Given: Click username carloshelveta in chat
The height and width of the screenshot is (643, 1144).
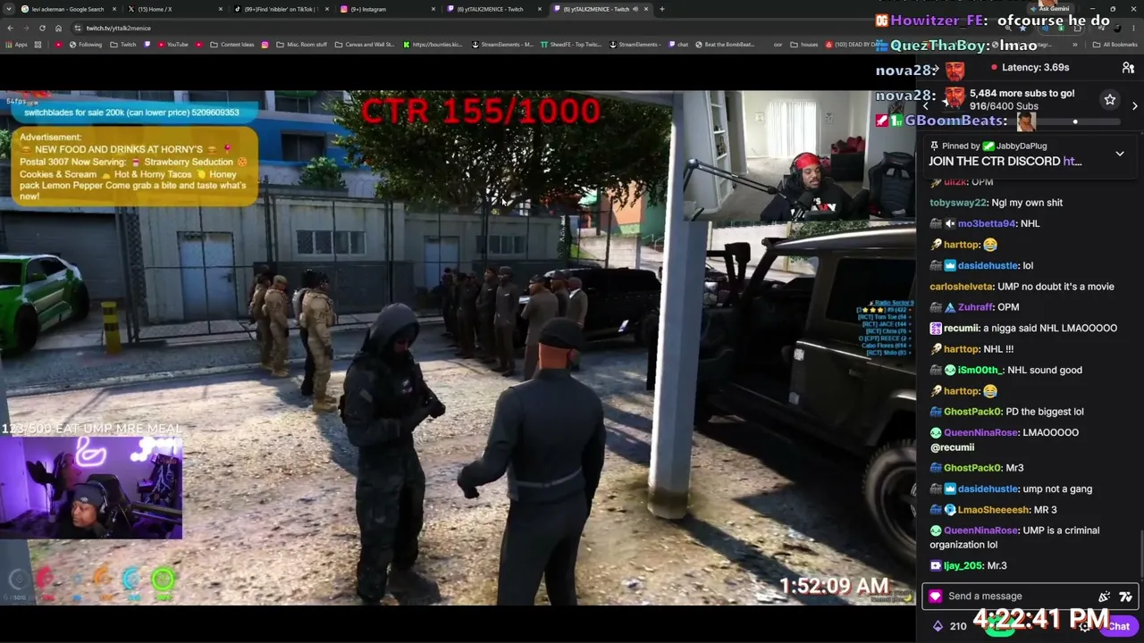Looking at the screenshot, I should (962, 287).
